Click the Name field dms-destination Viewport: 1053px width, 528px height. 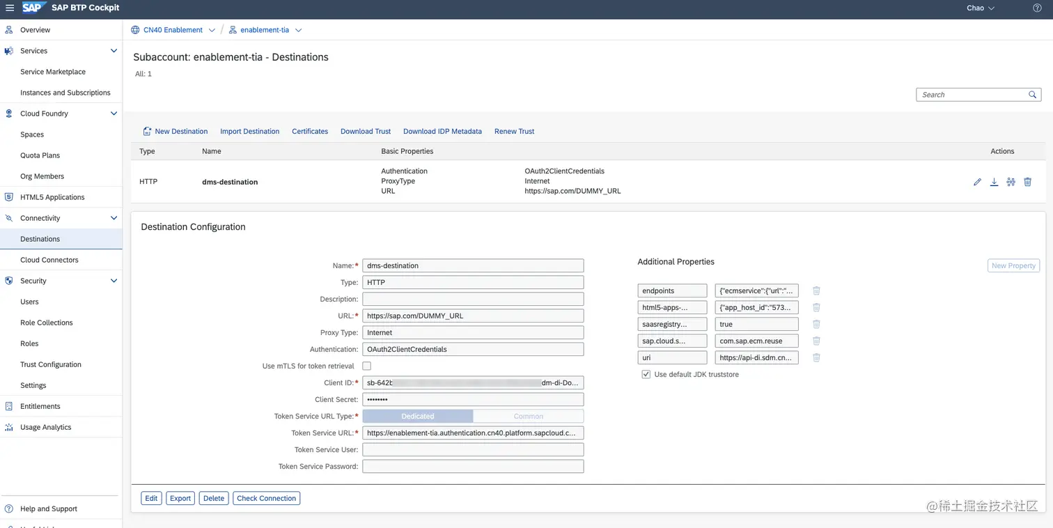click(473, 265)
